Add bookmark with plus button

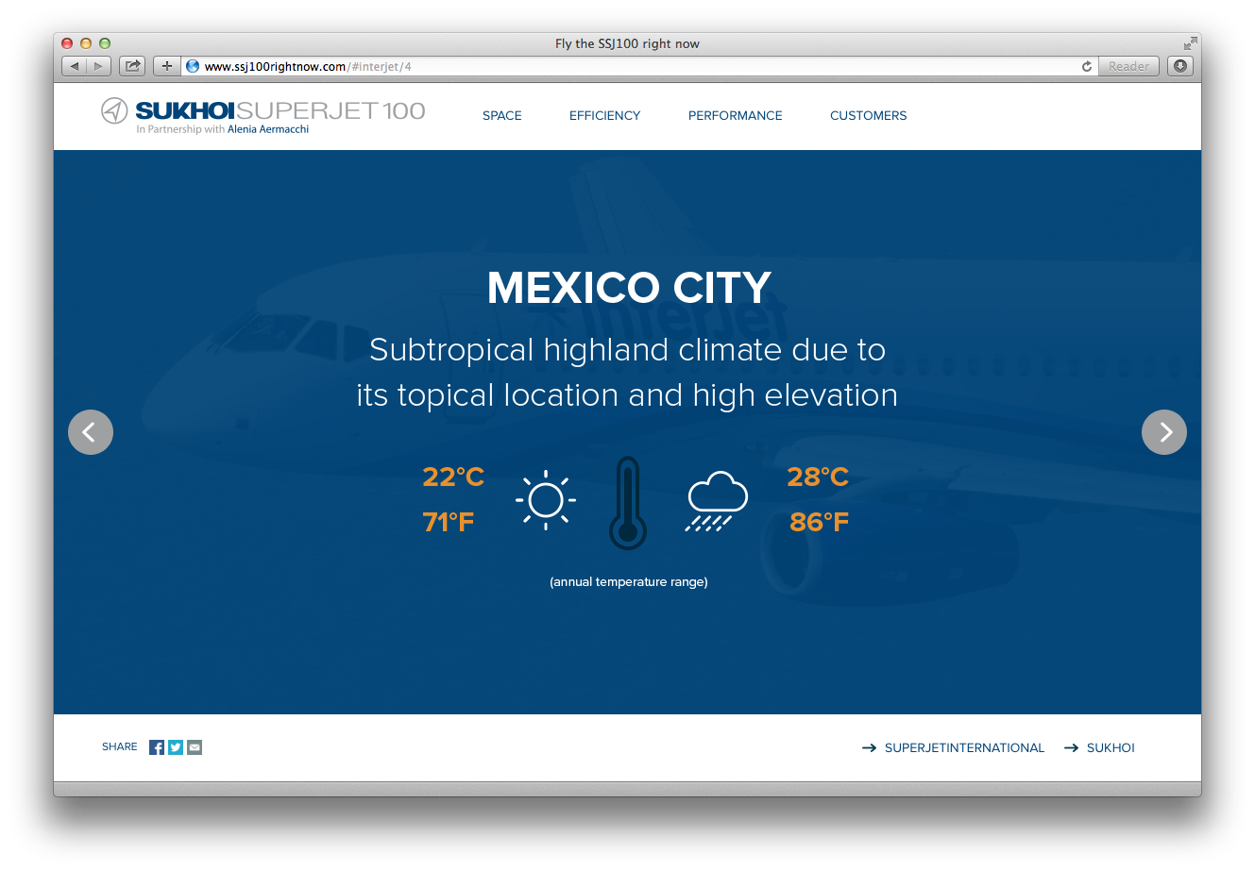[x=166, y=66]
